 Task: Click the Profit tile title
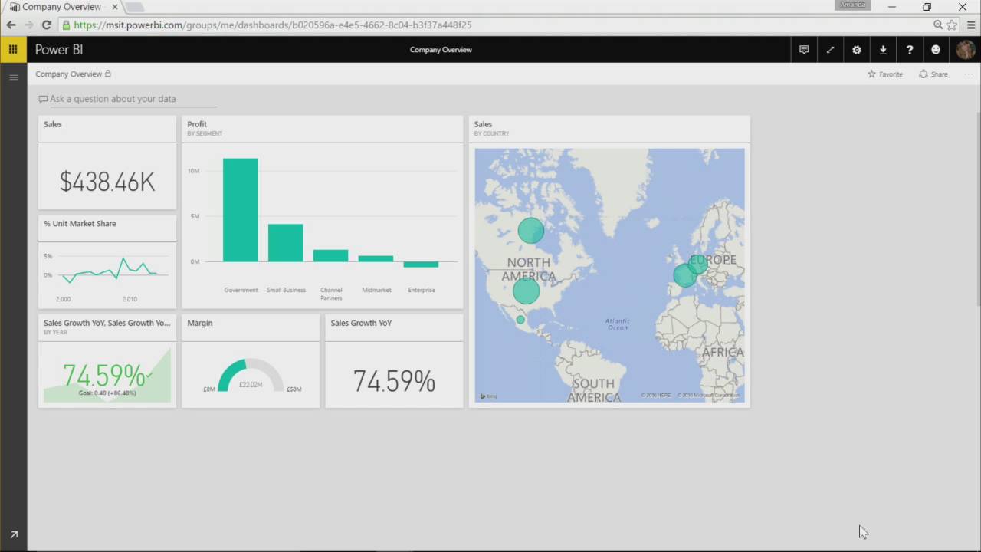pos(197,124)
